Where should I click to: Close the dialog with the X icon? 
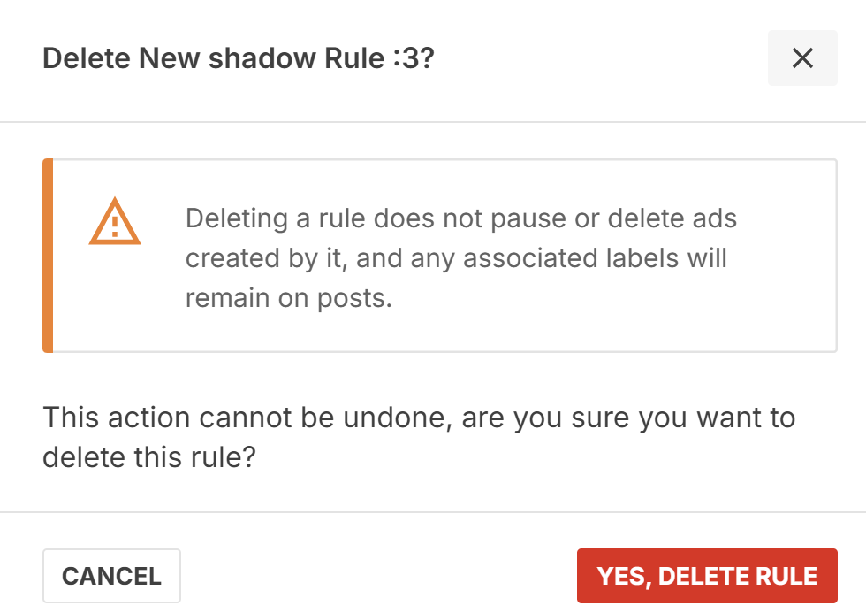click(802, 58)
